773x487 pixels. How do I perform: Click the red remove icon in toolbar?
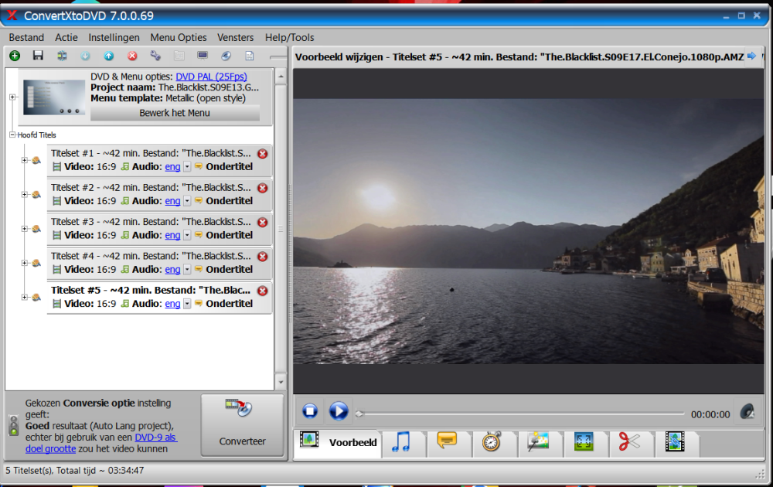132,56
